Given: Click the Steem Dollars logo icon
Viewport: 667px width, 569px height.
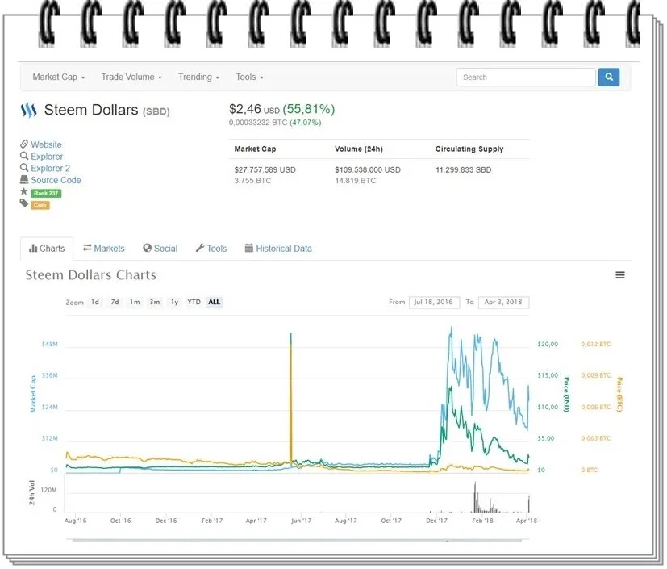Looking at the screenshot, I should pyautogui.click(x=28, y=110).
